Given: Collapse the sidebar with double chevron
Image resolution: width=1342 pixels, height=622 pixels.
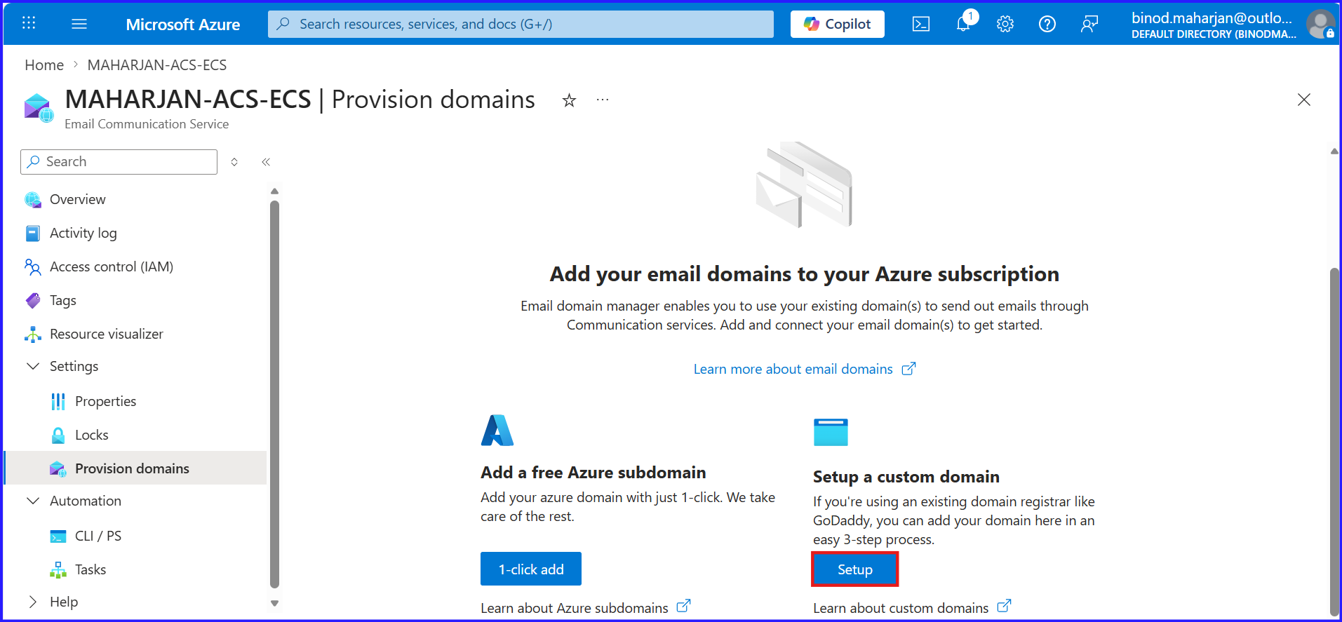Looking at the screenshot, I should coord(266,162).
